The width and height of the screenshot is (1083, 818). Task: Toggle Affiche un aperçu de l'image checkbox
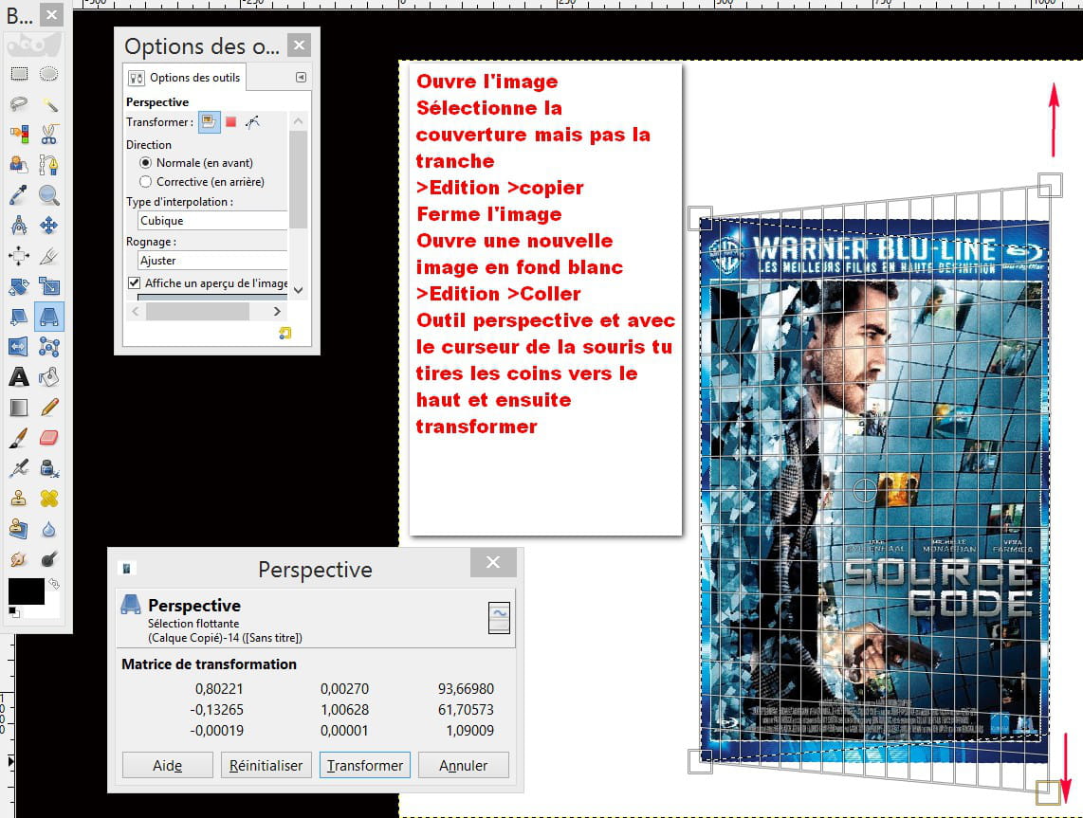[x=134, y=283]
